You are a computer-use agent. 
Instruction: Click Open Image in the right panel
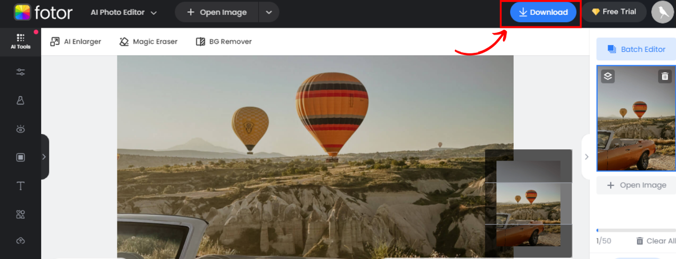click(x=636, y=185)
